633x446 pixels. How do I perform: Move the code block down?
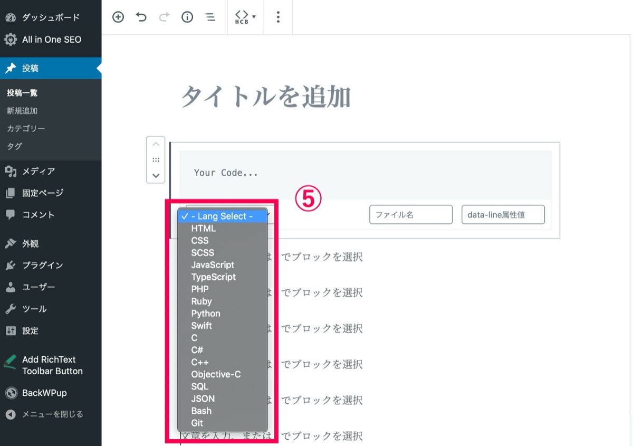pyautogui.click(x=156, y=175)
